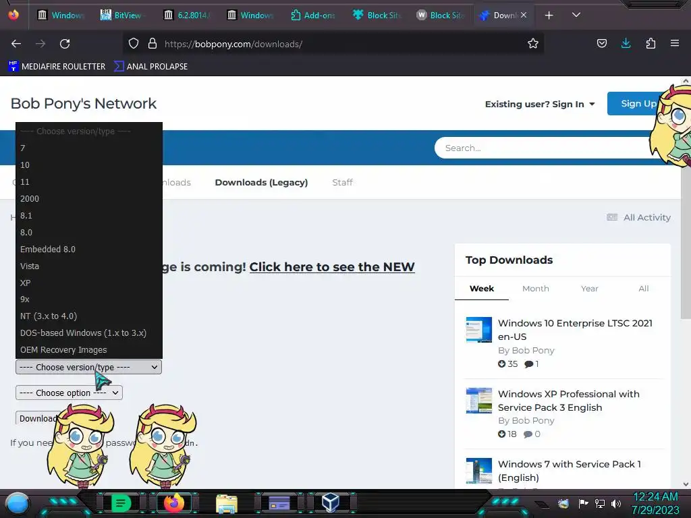Click the Download button
691x518 pixels.
(x=38, y=418)
